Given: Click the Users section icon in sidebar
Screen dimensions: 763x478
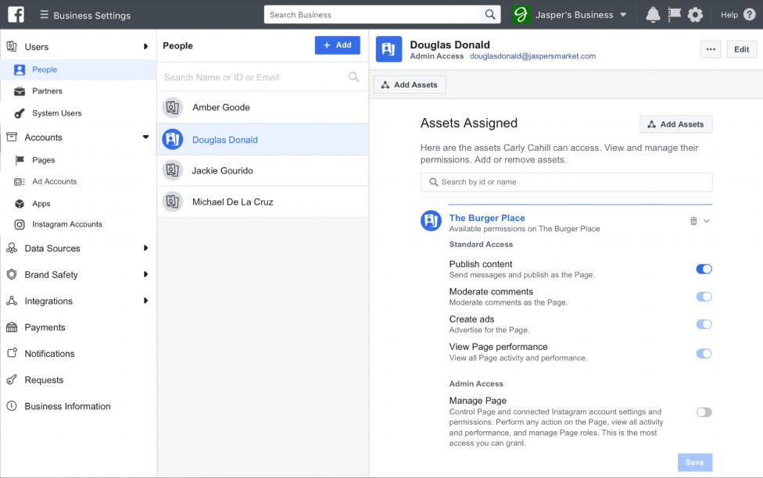Looking at the screenshot, I should coord(12,46).
